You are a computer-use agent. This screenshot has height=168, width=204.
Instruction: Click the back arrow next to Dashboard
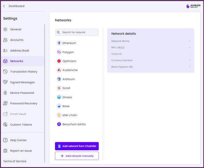[x=4, y=6]
